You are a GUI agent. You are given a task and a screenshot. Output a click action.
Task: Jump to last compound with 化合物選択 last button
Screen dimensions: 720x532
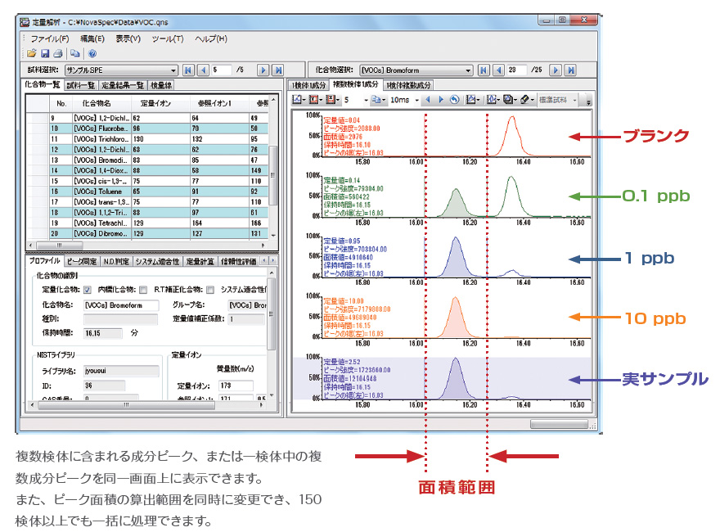(571, 70)
